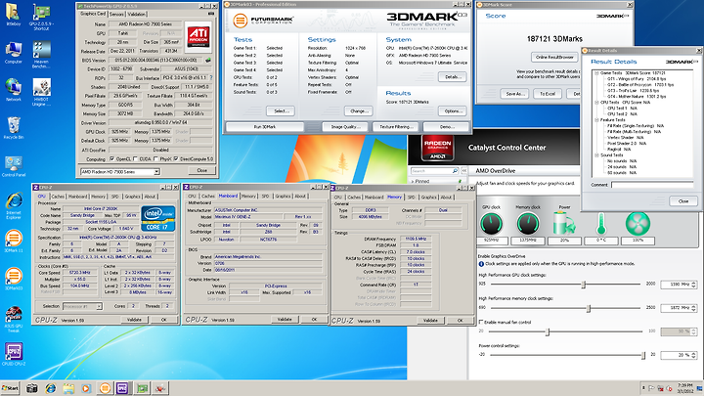Click Validate in the first CPU-Z window
Viewport: 704px width, 396px height.
click(x=134, y=320)
